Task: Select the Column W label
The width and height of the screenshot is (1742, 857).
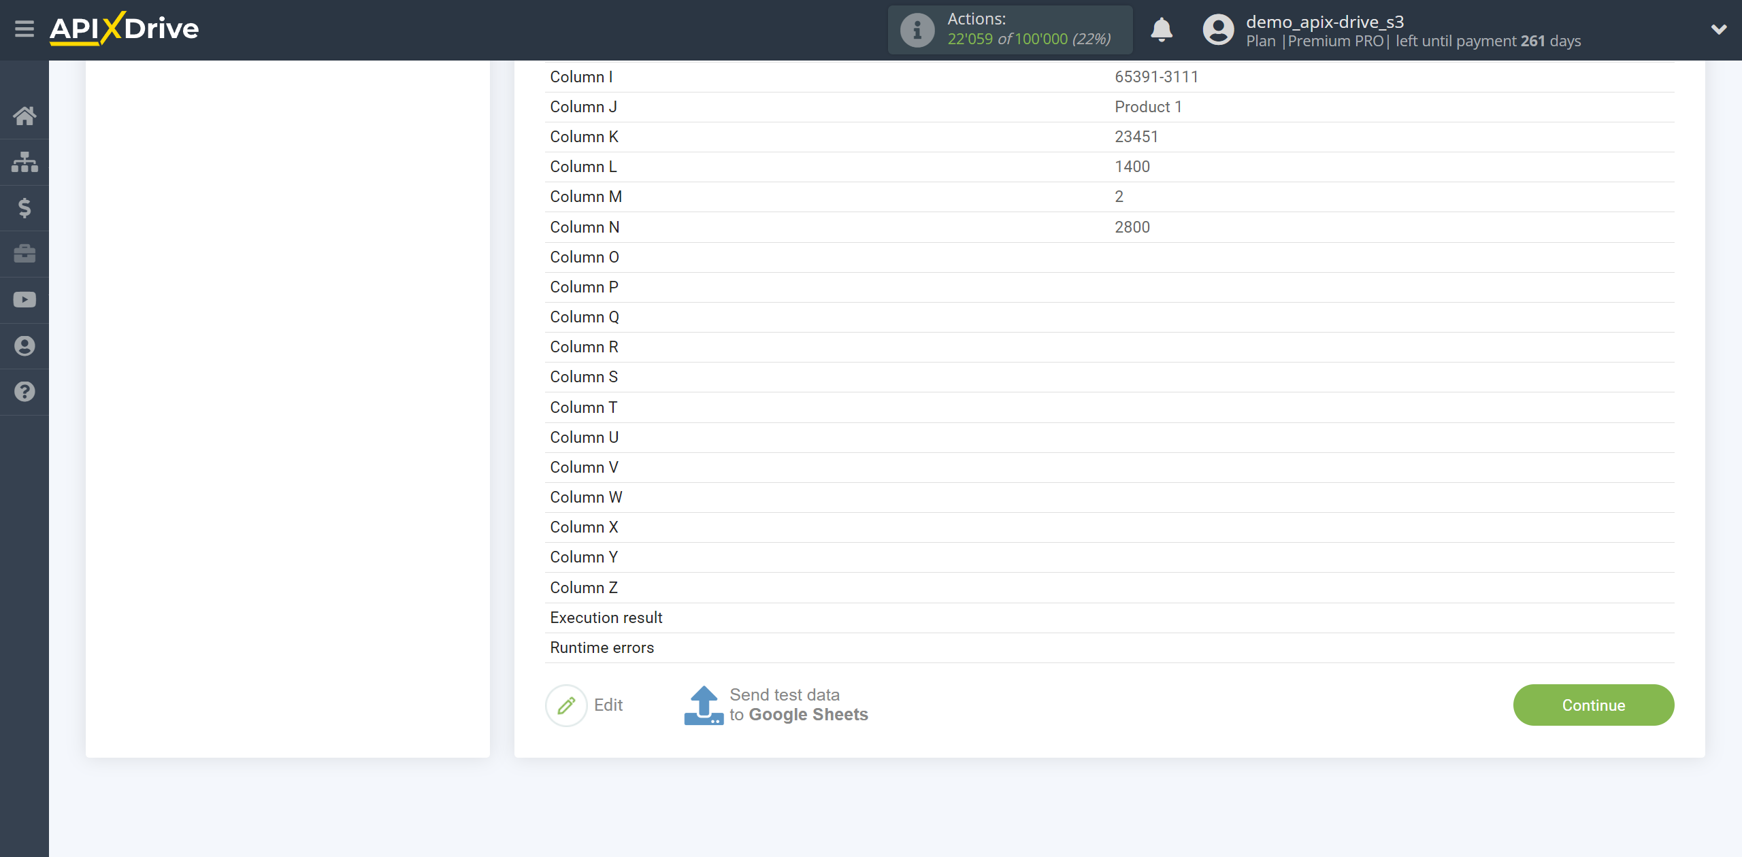Action: (x=586, y=497)
